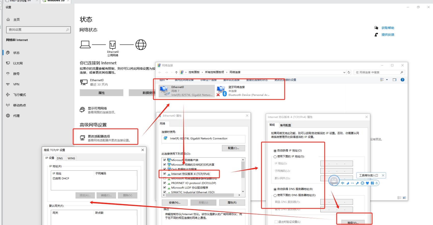Image resolution: width=433 pixels, height=225 pixels.
Task: Open the mobile hotspot (移动热点) section
Action: [19, 105]
